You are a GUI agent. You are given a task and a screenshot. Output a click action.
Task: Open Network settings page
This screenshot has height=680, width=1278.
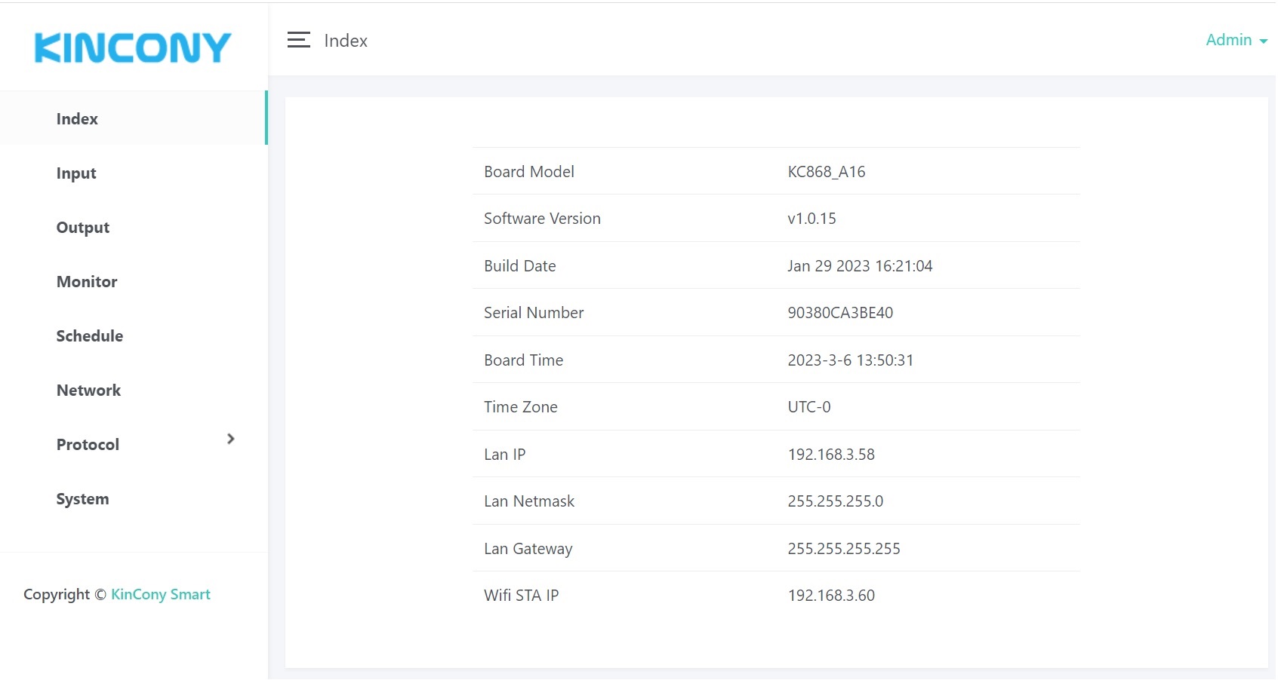88,391
